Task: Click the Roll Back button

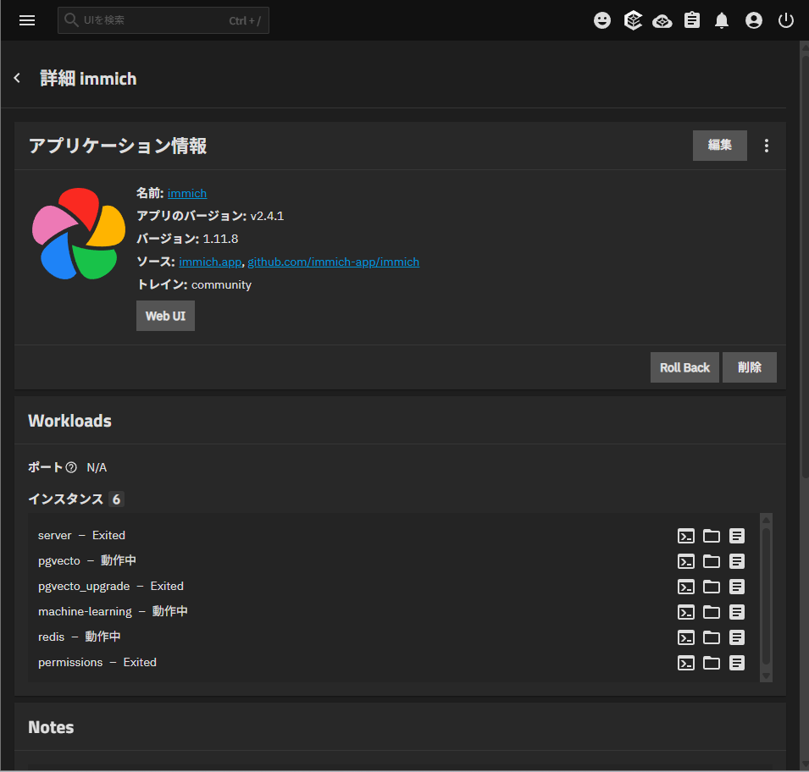Action: click(x=684, y=367)
